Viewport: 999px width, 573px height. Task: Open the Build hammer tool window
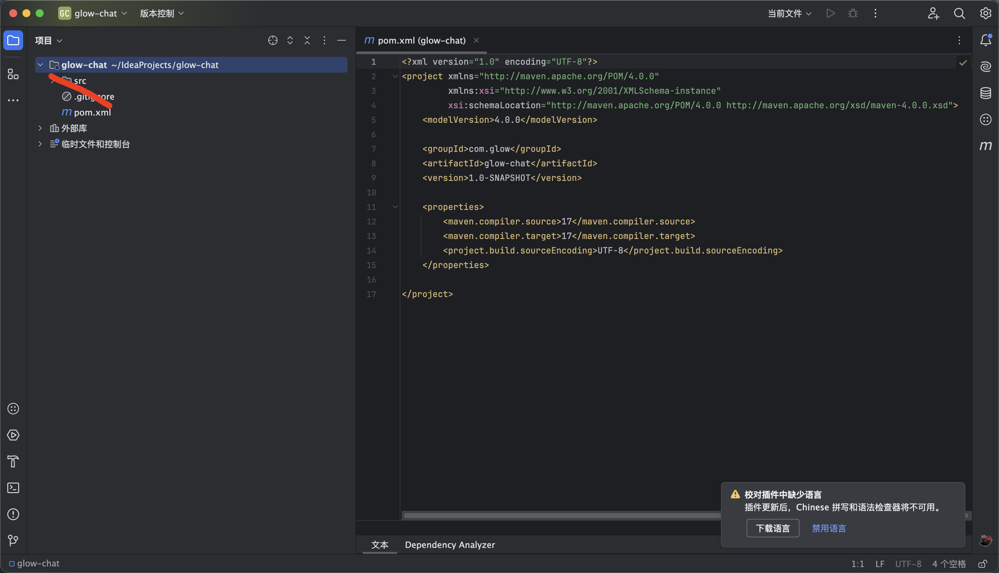13,461
